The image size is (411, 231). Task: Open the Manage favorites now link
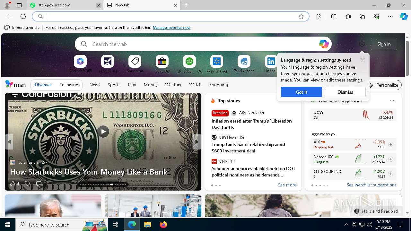(x=171, y=28)
